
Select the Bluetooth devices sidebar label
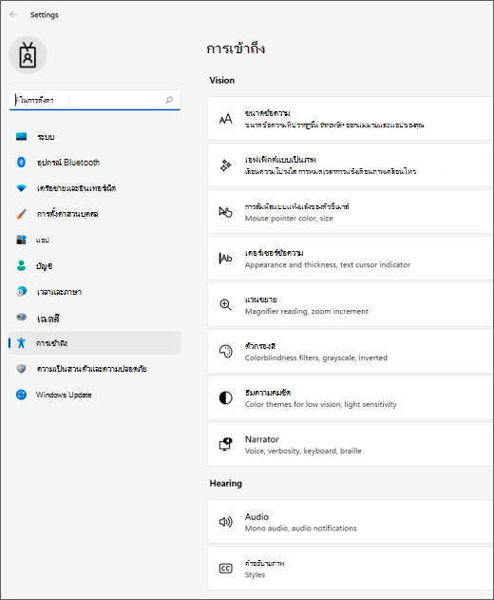(x=68, y=163)
